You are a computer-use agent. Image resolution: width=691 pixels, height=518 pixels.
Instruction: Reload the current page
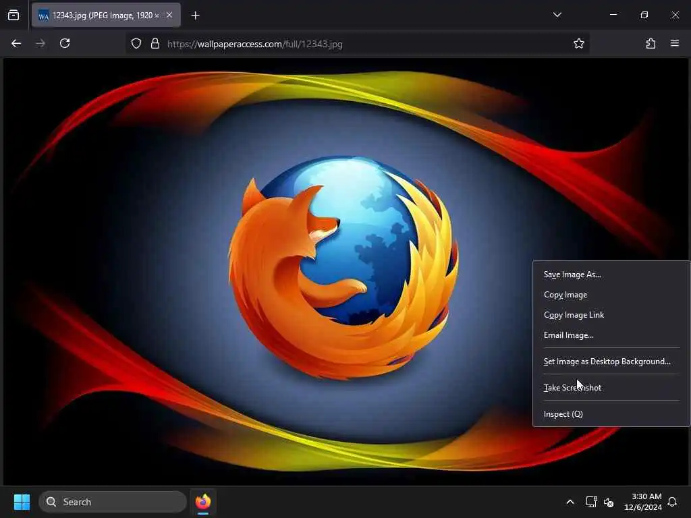pyautogui.click(x=65, y=43)
